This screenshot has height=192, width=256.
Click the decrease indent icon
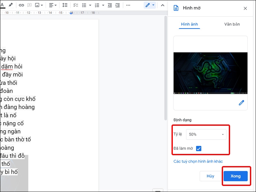point(110,5)
